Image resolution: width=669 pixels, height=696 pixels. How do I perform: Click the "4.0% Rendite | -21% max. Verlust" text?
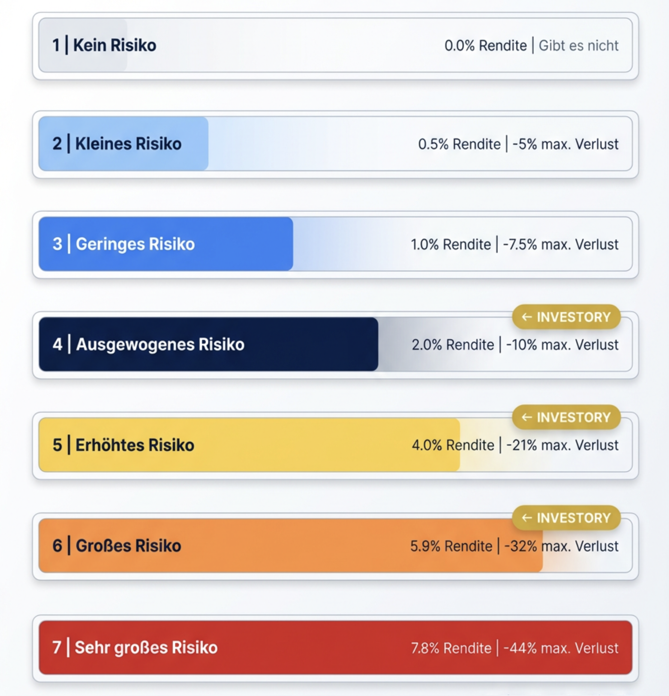pos(515,445)
